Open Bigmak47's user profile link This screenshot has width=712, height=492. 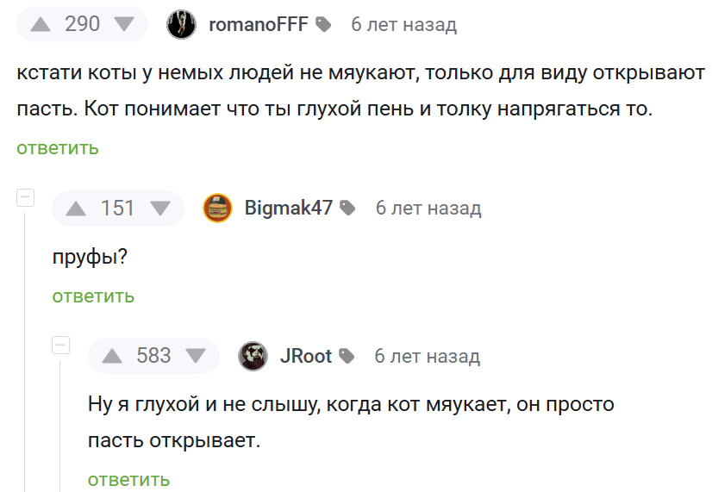[288, 209]
